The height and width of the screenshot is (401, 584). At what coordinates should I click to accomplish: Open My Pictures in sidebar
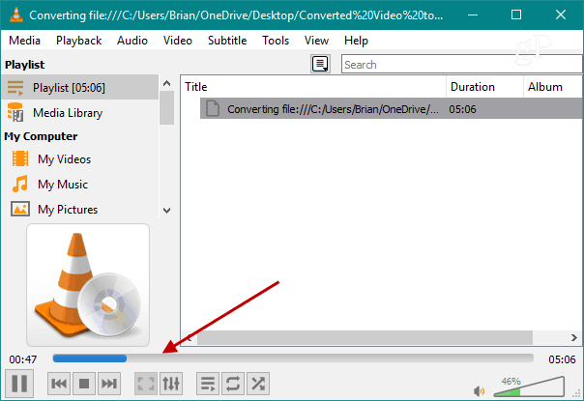pyautogui.click(x=79, y=210)
